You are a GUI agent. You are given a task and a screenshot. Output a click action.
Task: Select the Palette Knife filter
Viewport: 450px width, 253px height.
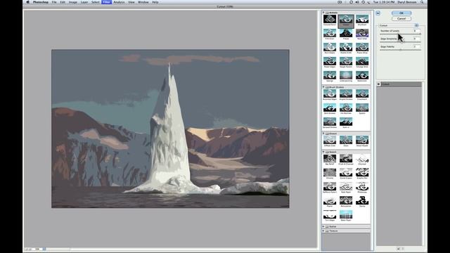346,47
